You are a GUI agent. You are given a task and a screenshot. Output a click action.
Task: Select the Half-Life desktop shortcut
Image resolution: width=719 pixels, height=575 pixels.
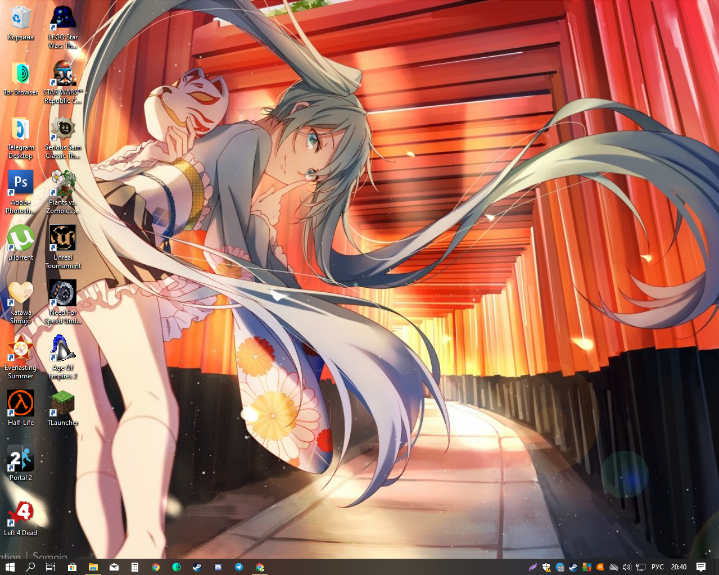pos(21,409)
